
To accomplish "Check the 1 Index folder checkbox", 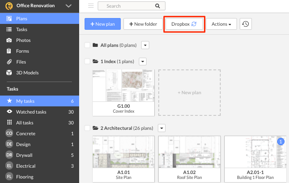I will pos(87,61).
